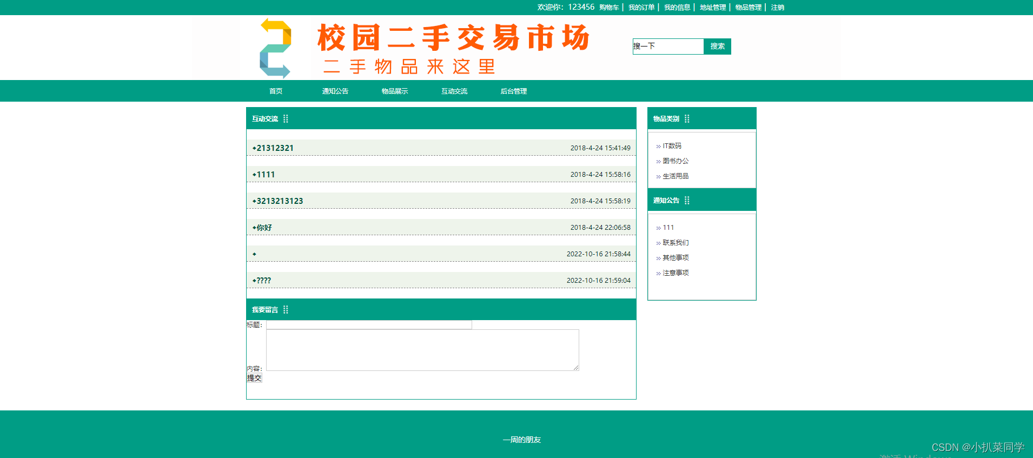Click dotted grip icon beside sidebar 通知公告 header
Viewport: 1033px width, 458px height.
687,201
